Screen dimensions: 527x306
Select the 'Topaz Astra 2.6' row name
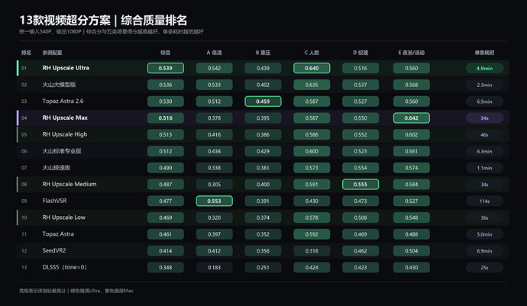pos(63,101)
